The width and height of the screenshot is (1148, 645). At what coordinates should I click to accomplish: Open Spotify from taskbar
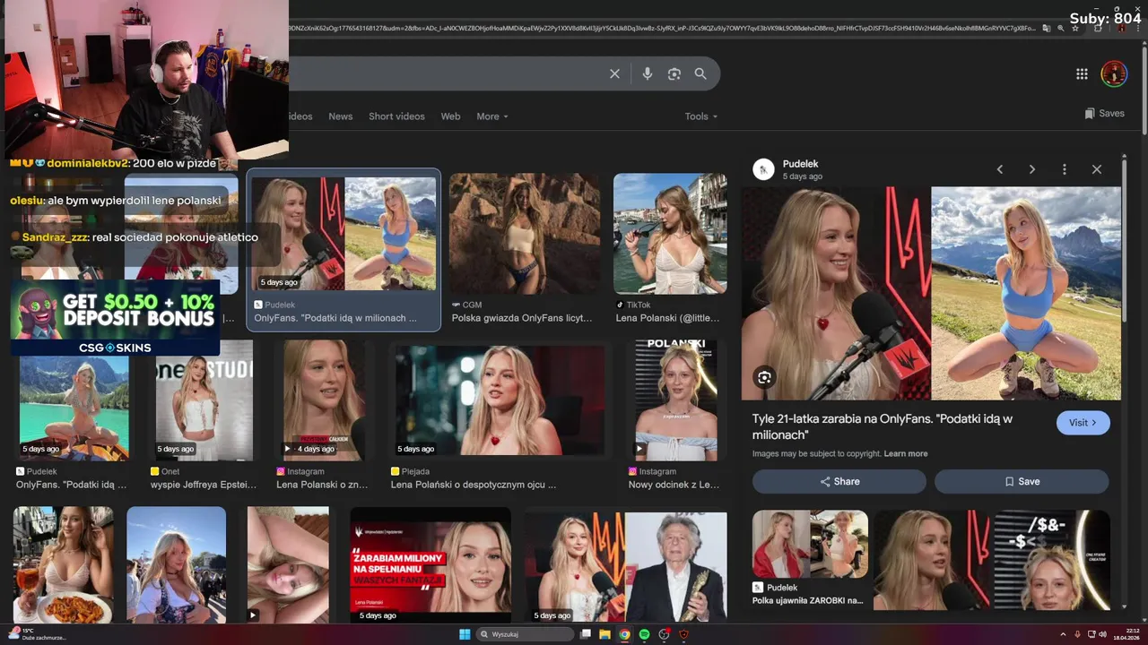[644, 634]
